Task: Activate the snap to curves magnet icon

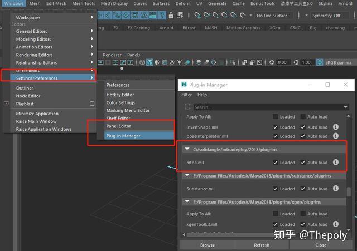Action: (206, 16)
